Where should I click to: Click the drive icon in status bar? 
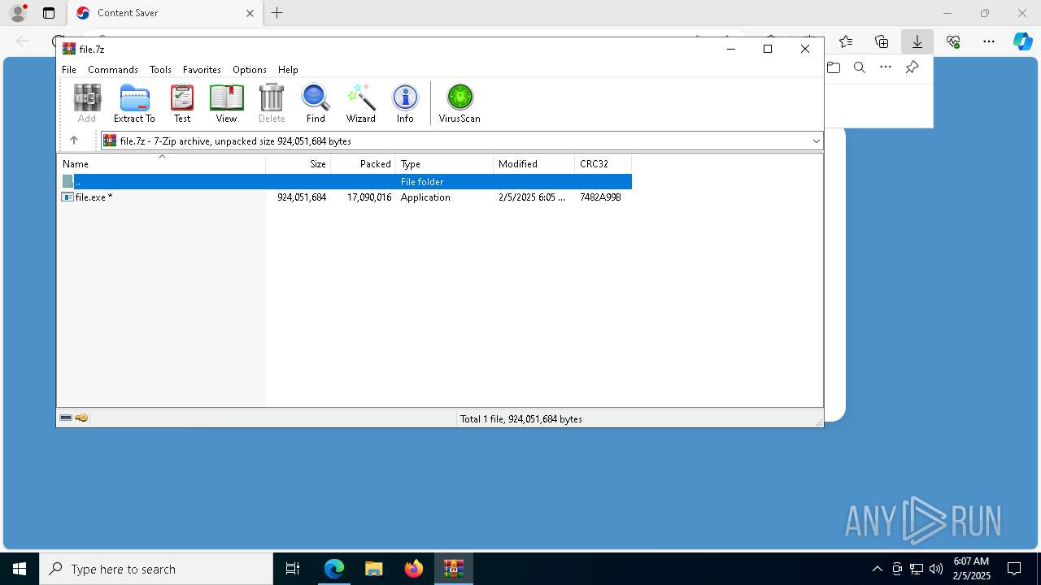[66, 418]
